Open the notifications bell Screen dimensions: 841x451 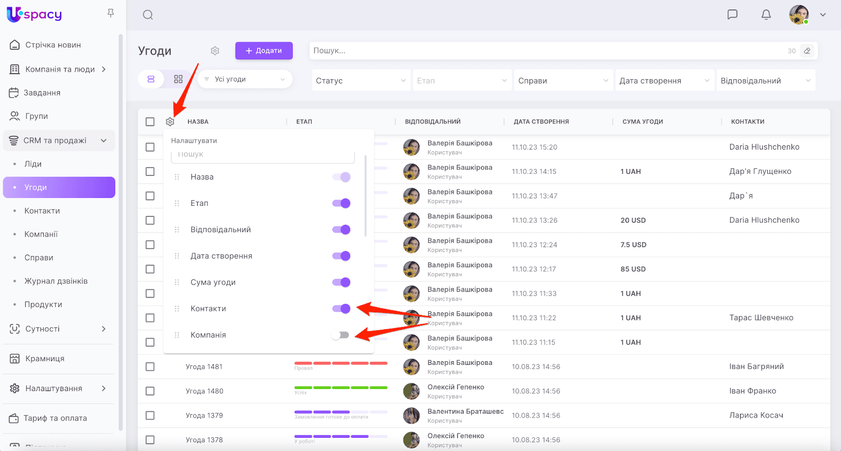pyautogui.click(x=766, y=15)
